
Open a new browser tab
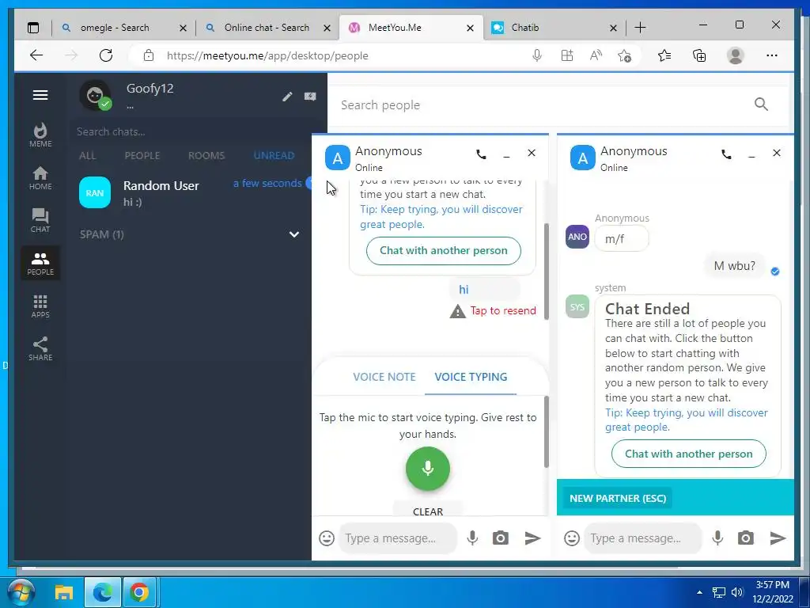[640, 28]
